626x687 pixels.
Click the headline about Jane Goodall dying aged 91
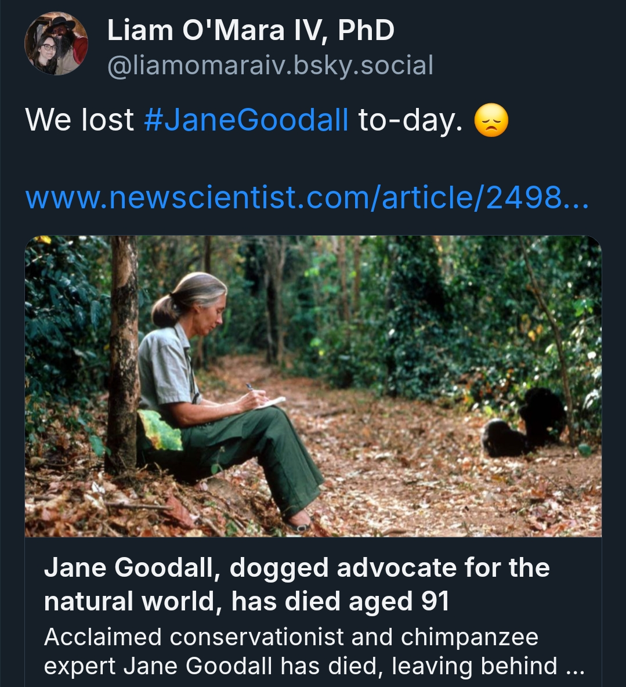tap(296, 584)
